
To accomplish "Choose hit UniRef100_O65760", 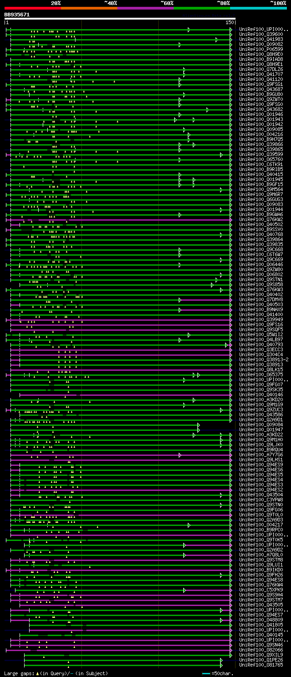I will point(261,160).
